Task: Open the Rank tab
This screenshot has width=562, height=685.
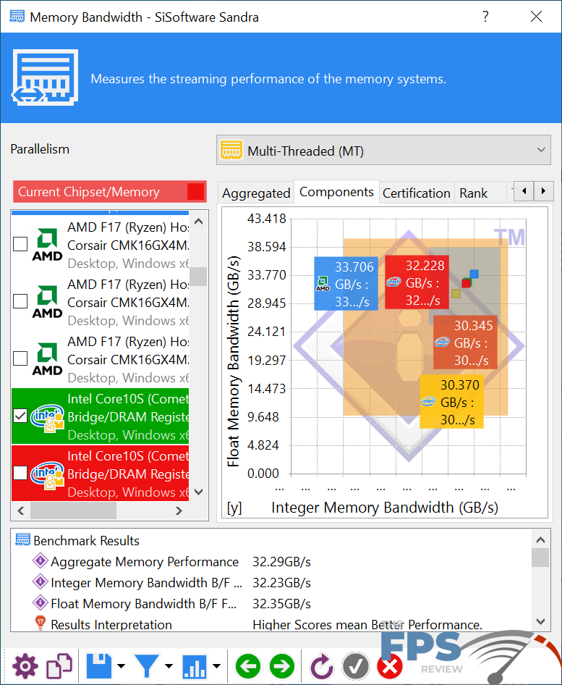Action: [x=474, y=193]
